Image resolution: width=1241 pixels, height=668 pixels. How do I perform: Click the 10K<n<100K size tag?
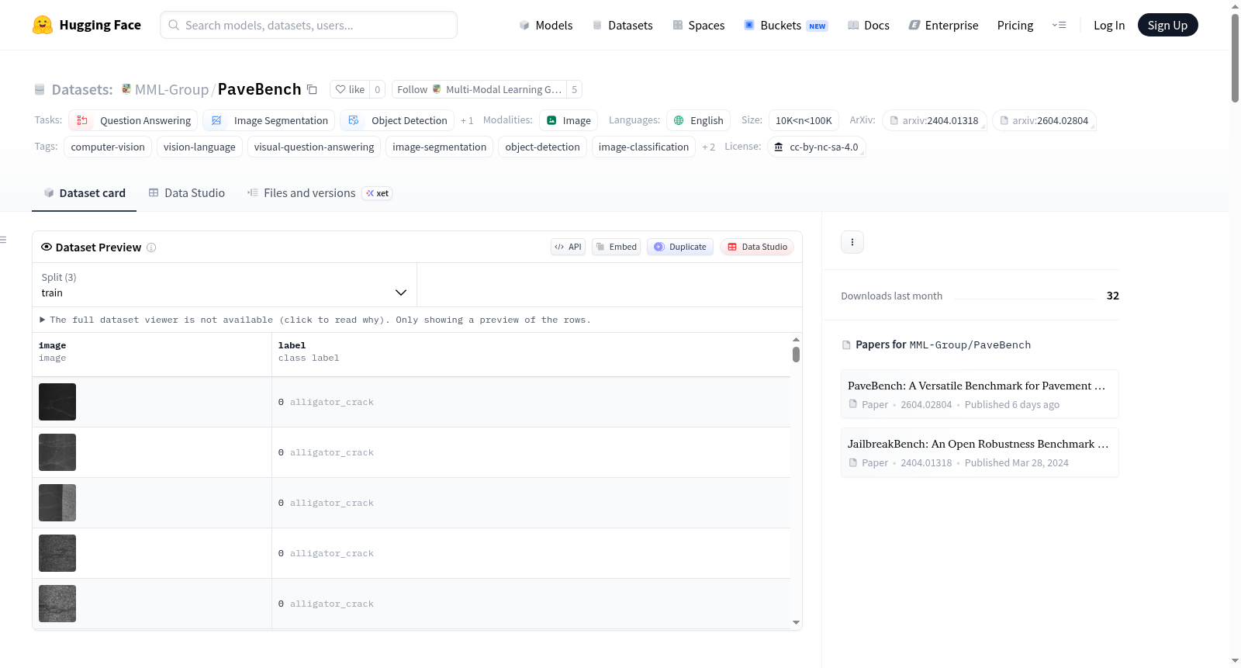(x=804, y=120)
